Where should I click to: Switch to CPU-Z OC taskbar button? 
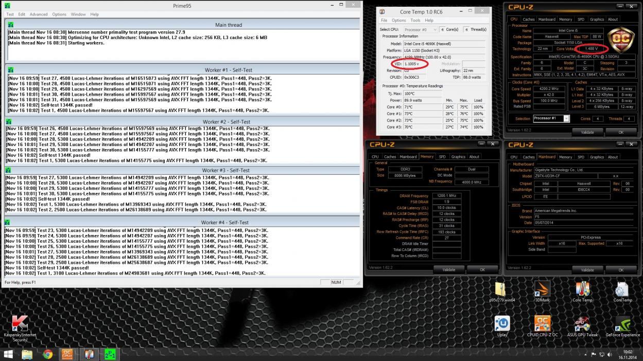[68, 354]
